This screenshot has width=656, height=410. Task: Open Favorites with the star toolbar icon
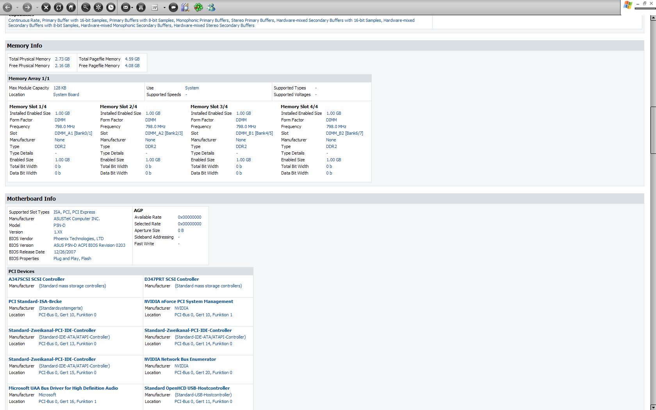(98, 7)
